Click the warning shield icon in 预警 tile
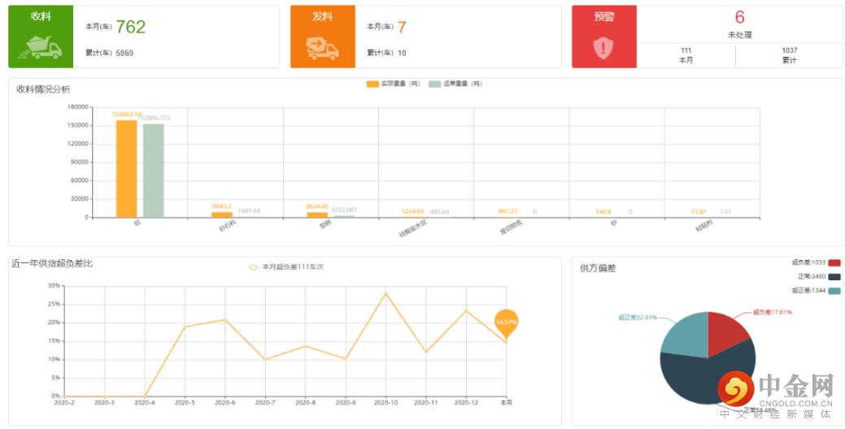 click(x=603, y=48)
